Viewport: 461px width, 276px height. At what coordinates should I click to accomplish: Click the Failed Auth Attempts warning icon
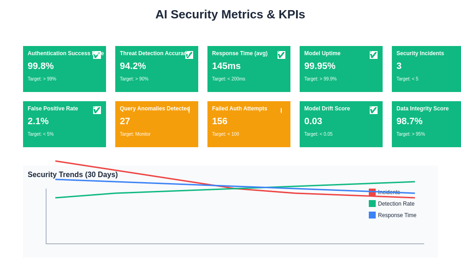[x=281, y=110]
